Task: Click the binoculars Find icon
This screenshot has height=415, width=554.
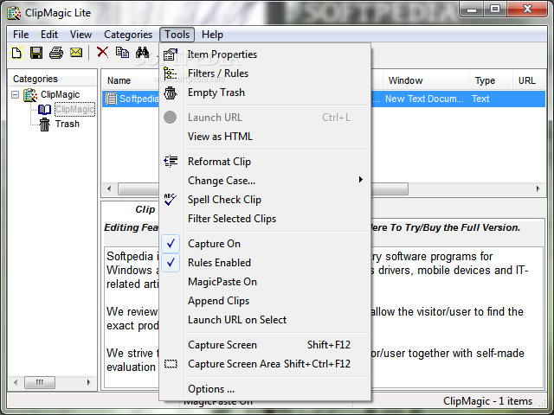Action: pos(142,52)
